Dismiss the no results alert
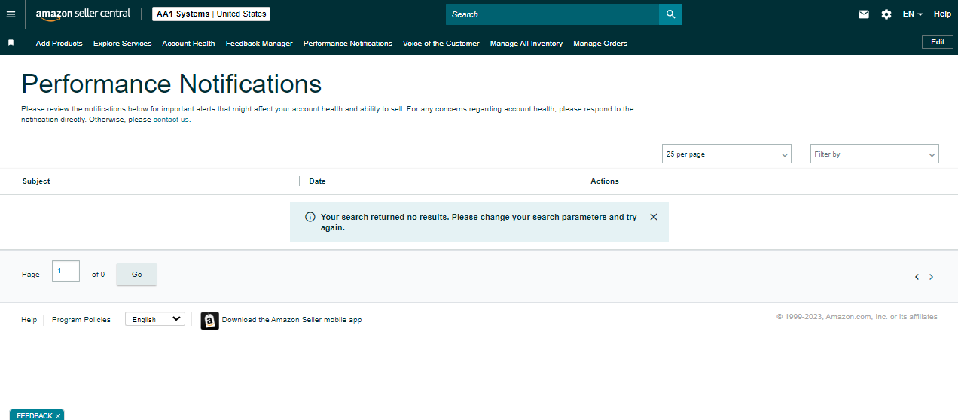 pyautogui.click(x=654, y=217)
